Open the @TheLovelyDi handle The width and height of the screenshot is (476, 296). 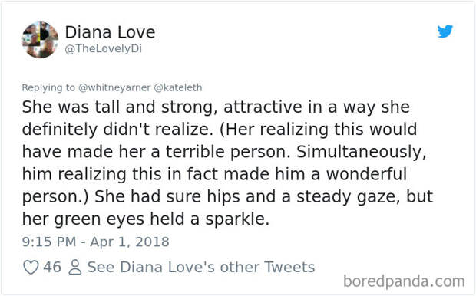[103, 48]
